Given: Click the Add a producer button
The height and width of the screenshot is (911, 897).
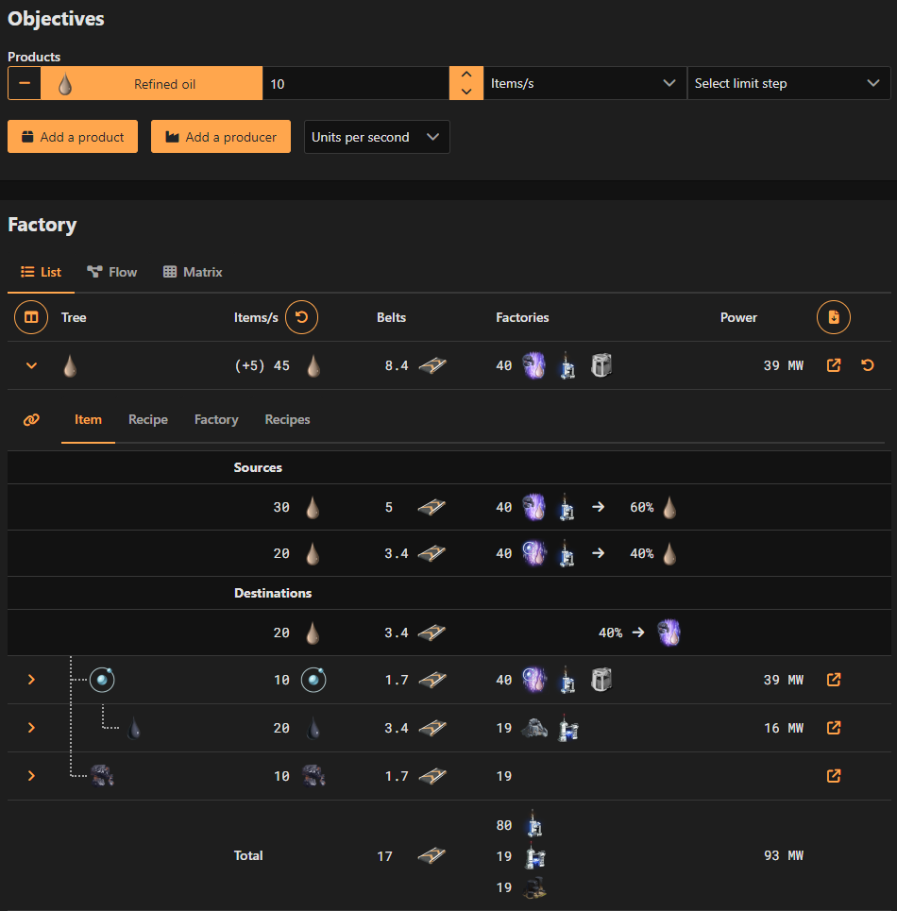Looking at the screenshot, I should point(220,136).
